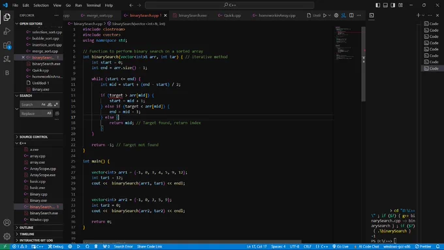Toggle Use Regular Expression in search
This screenshot has width=444, height=250.
pyautogui.click(x=56, y=104)
